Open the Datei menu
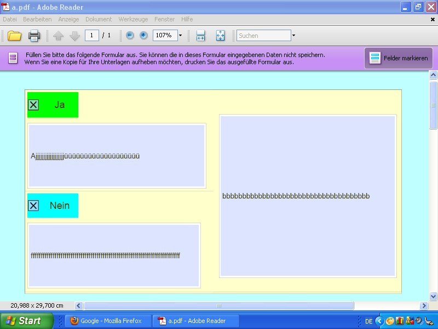 tap(10, 19)
